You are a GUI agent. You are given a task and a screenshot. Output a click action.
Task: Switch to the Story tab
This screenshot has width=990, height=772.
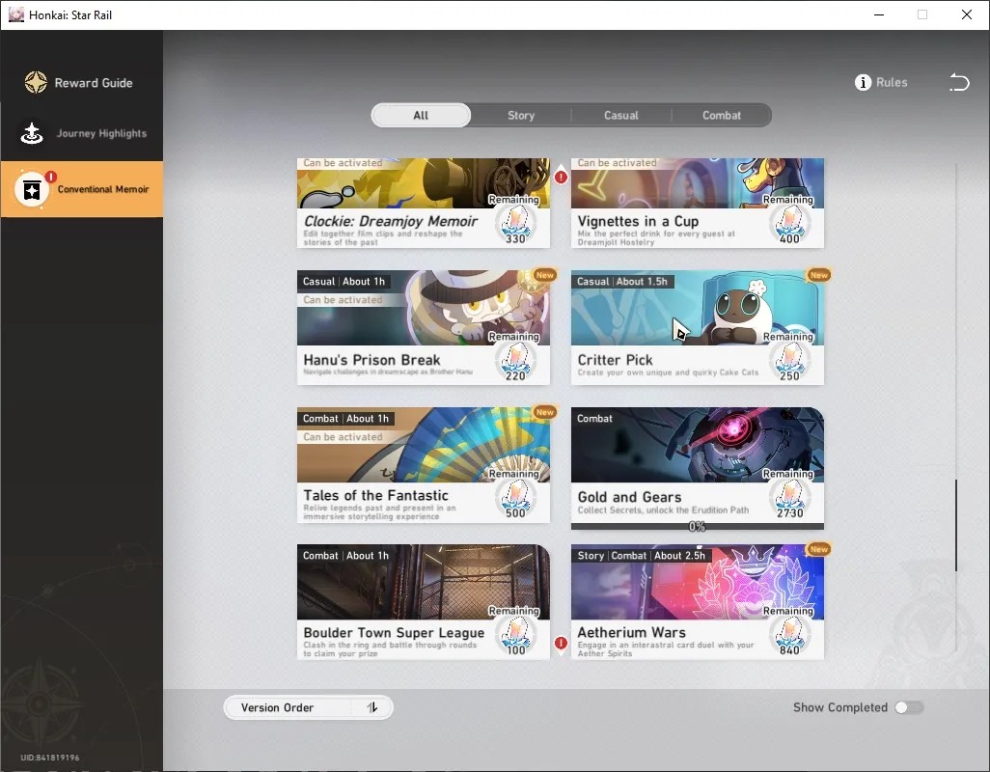[521, 116]
